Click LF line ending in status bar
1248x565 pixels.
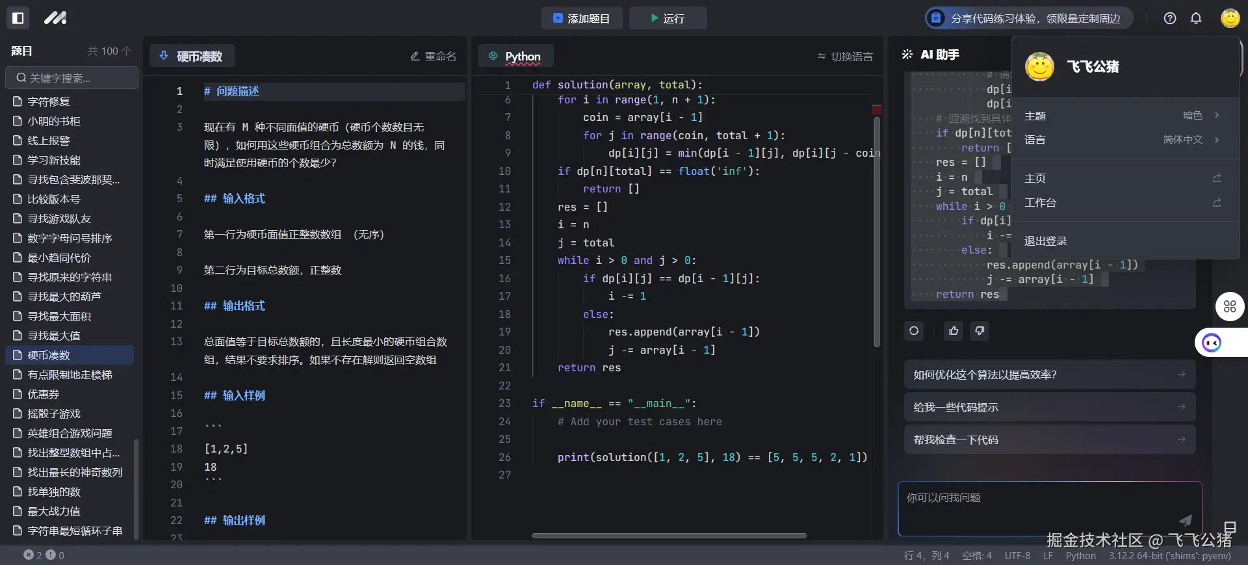pos(1048,556)
